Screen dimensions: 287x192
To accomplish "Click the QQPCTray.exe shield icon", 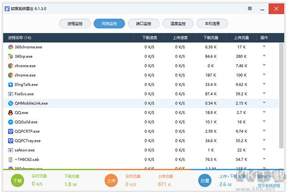I will click(x=11, y=141).
